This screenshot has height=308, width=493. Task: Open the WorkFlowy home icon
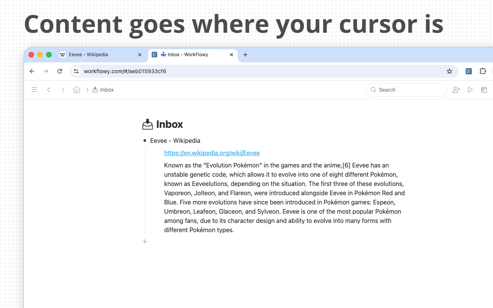tap(77, 90)
